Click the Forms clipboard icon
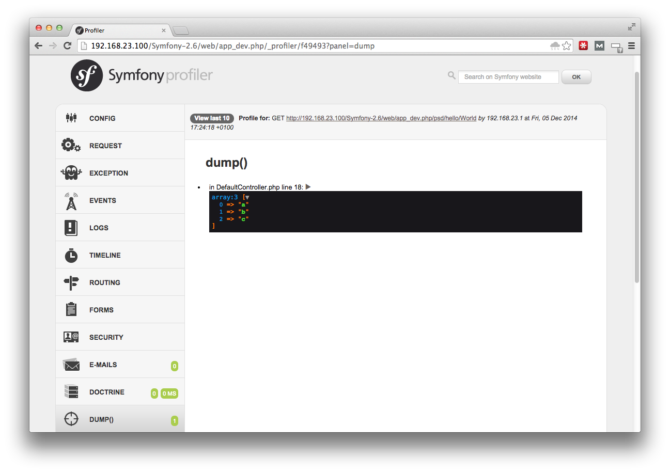This screenshot has width=670, height=473. [x=71, y=309]
